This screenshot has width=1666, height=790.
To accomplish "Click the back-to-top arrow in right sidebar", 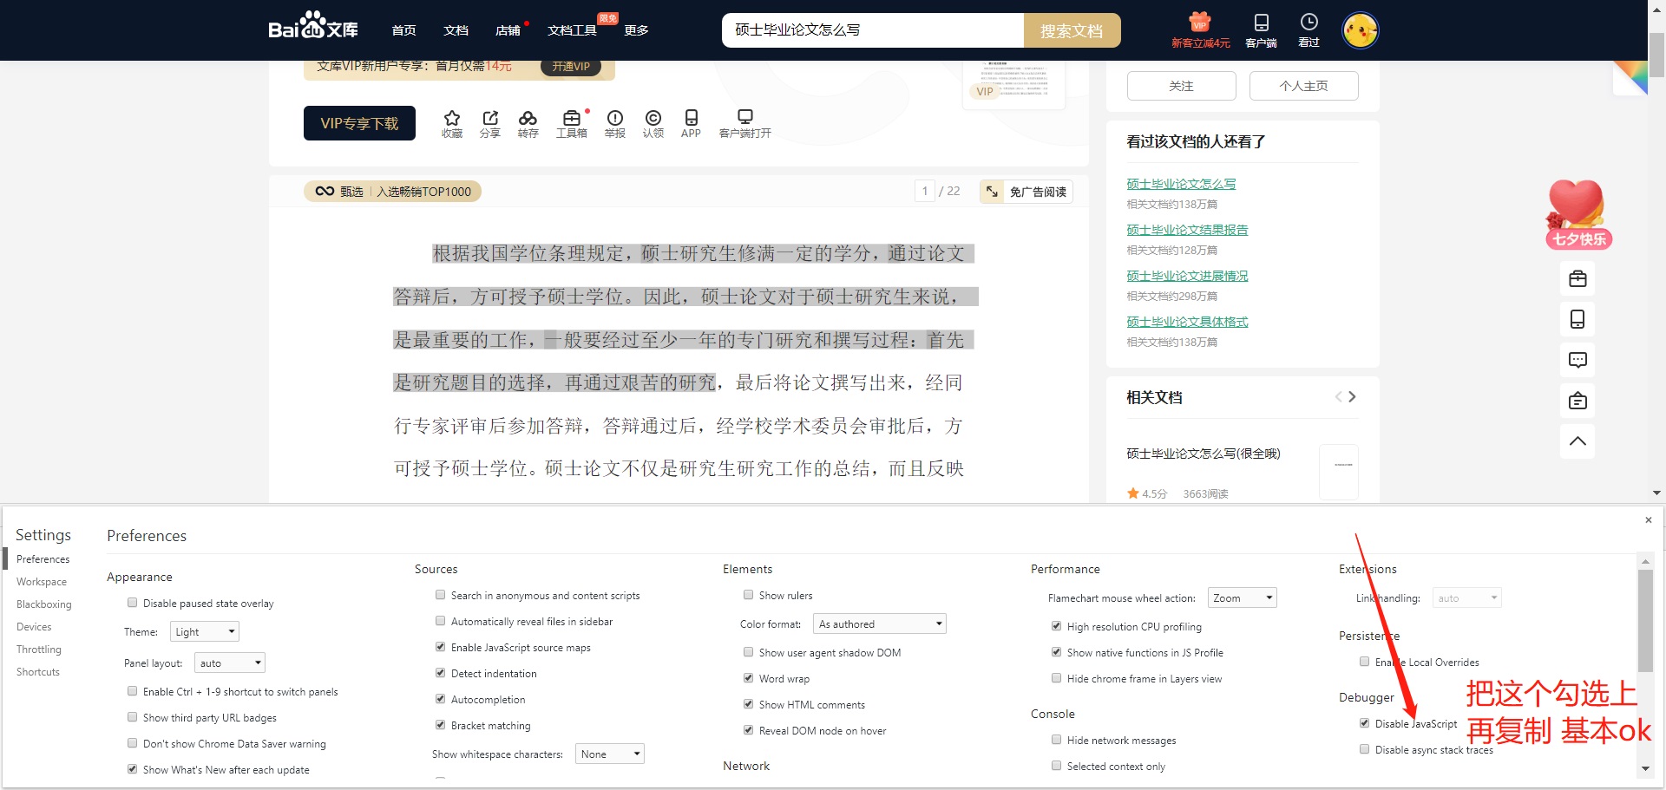I will tap(1577, 441).
